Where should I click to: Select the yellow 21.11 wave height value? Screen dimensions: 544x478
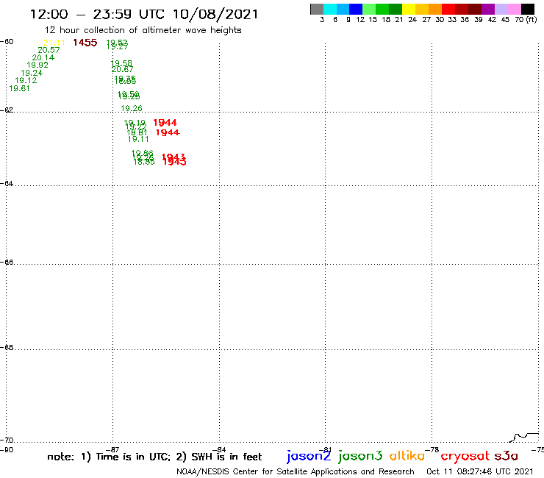pyautogui.click(x=54, y=43)
